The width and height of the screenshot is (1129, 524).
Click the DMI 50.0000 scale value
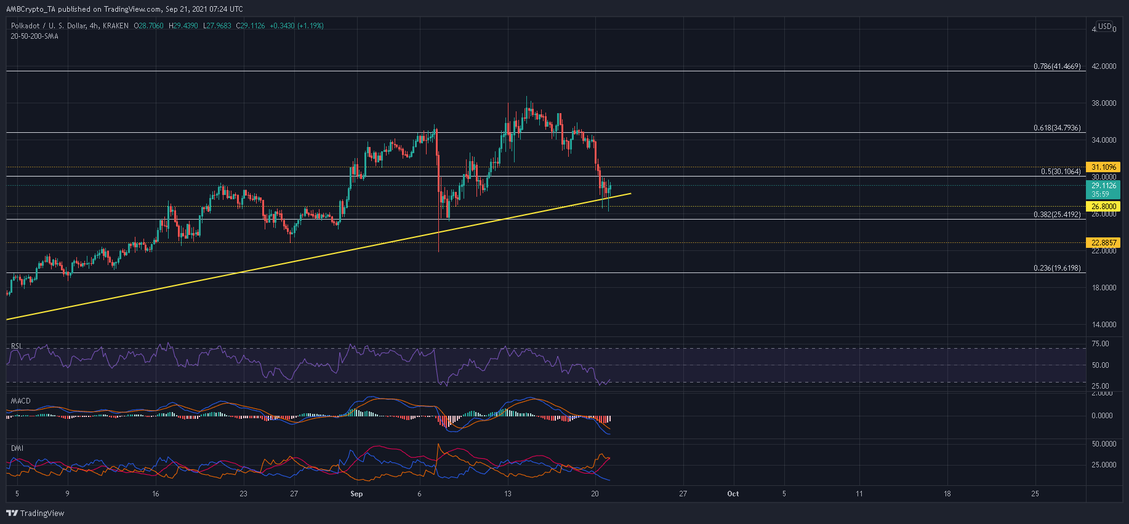pyautogui.click(x=1104, y=444)
